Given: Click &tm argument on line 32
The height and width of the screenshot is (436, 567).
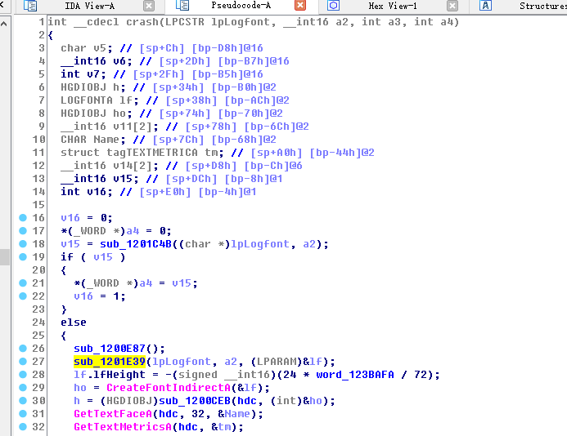Looking at the screenshot, I should tap(221, 427).
